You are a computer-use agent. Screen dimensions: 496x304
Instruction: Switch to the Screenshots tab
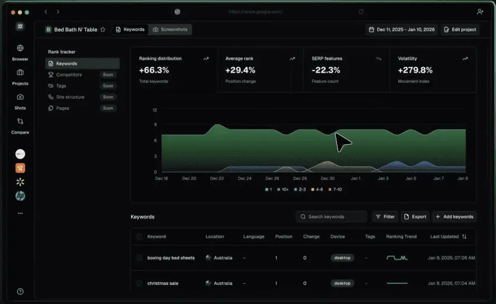[170, 30]
